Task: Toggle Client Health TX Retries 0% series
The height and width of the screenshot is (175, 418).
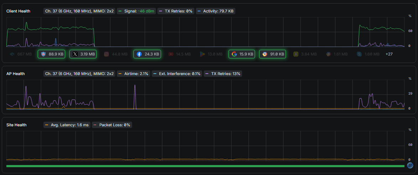Action: 176,11
